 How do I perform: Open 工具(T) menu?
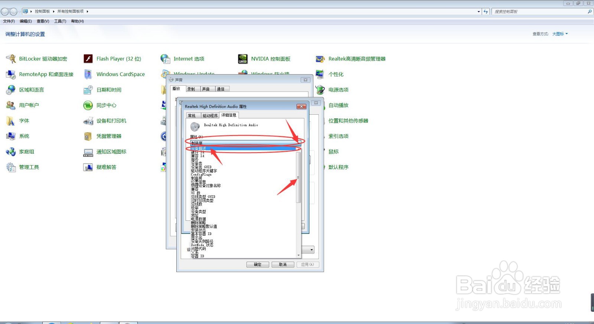click(x=60, y=21)
